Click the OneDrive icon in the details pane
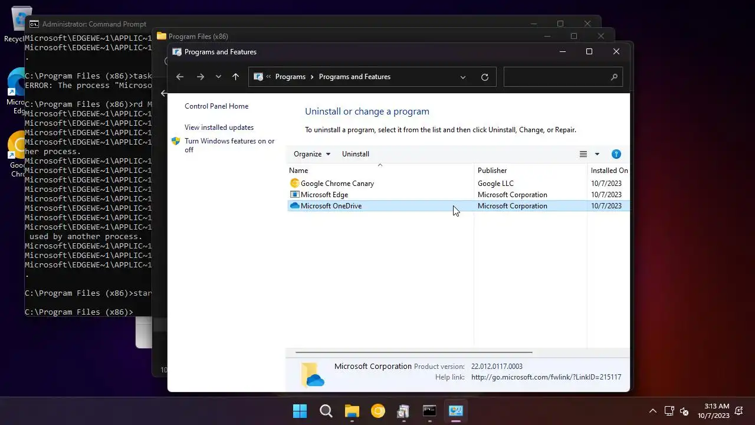Viewport: 755px width, 425px height. tap(313, 374)
